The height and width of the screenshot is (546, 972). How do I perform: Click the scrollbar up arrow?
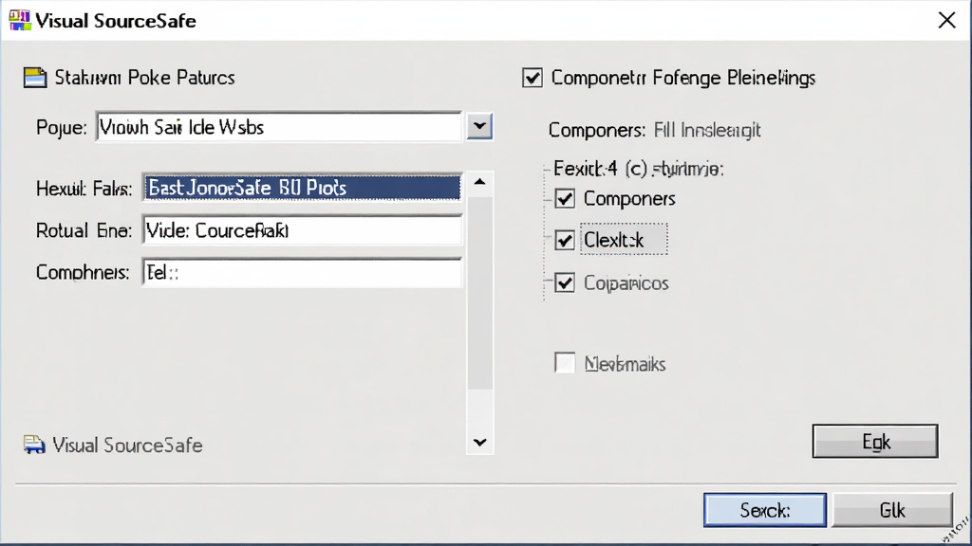point(479,182)
